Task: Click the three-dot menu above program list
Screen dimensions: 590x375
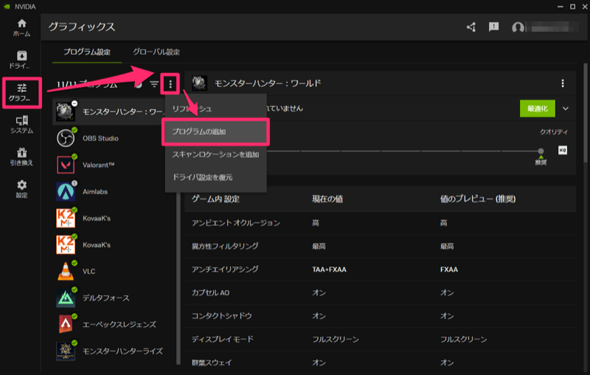Action: click(x=170, y=84)
